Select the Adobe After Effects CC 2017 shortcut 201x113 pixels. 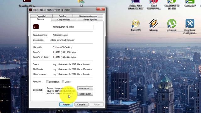pyautogui.click(x=135, y=5)
